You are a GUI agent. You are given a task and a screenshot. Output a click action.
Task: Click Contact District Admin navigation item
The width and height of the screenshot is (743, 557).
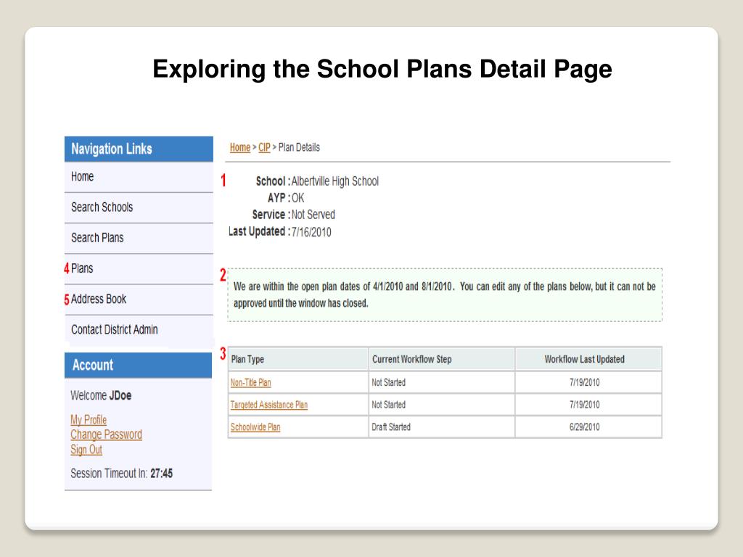point(139,330)
